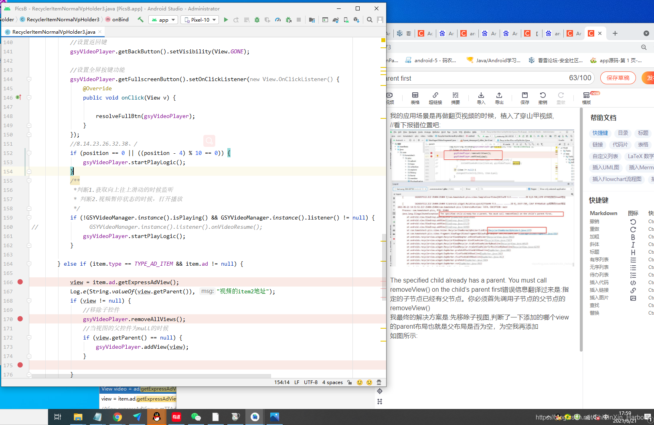Insert a table using the 表格 icon
Screen dimensions: 654x425
point(415,96)
